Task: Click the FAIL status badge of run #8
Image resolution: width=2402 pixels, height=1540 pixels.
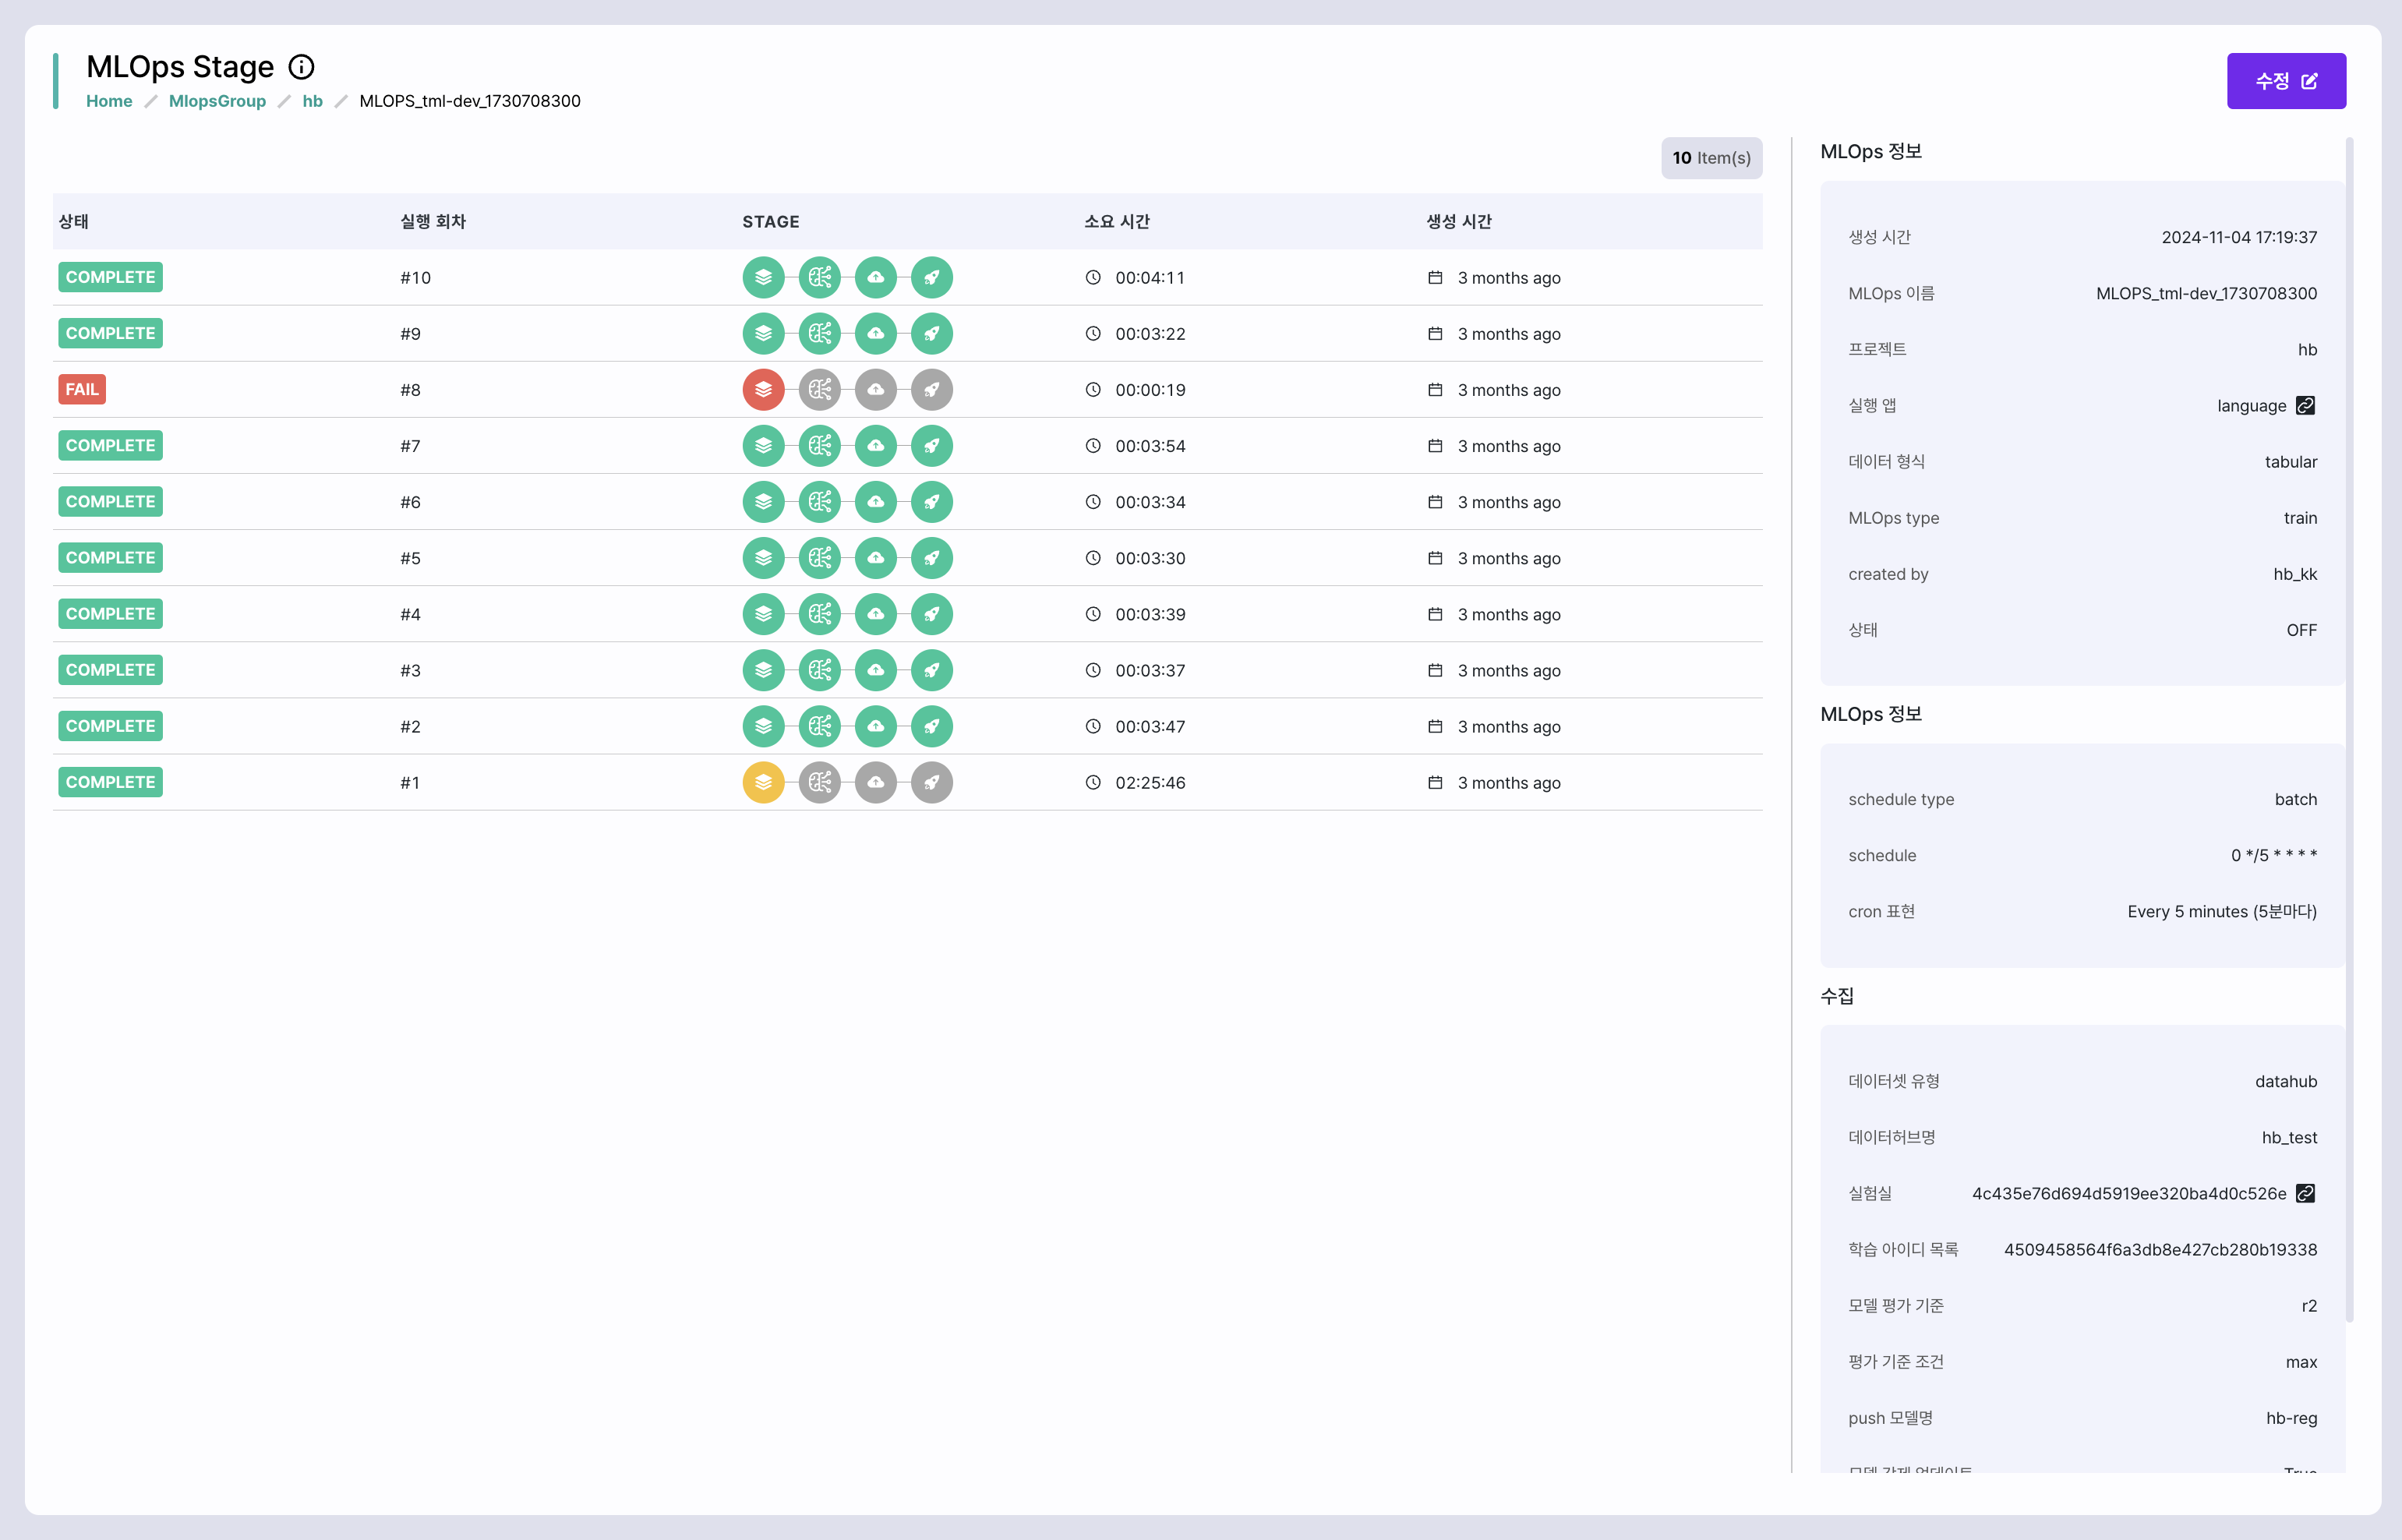Action: [x=82, y=390]
